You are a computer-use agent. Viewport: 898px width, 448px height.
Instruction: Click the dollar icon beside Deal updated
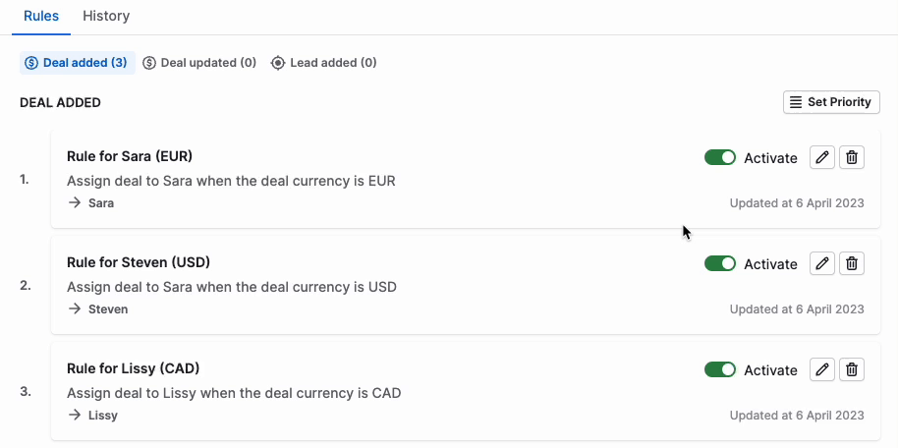(x=149, y=63)
